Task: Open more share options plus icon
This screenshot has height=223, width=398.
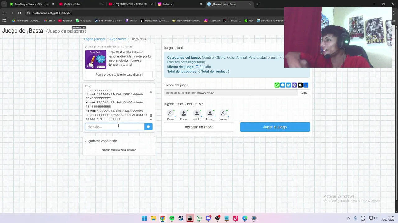Action: click(x=306, y=85)
